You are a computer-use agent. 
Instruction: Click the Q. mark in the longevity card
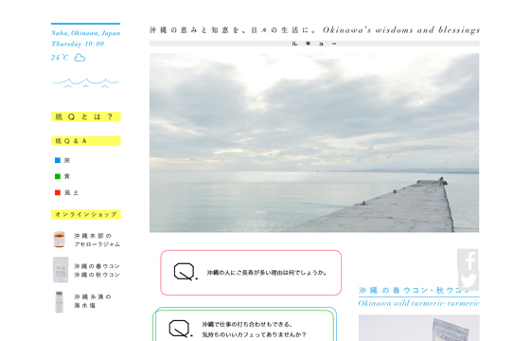click(x=185, y=272)
